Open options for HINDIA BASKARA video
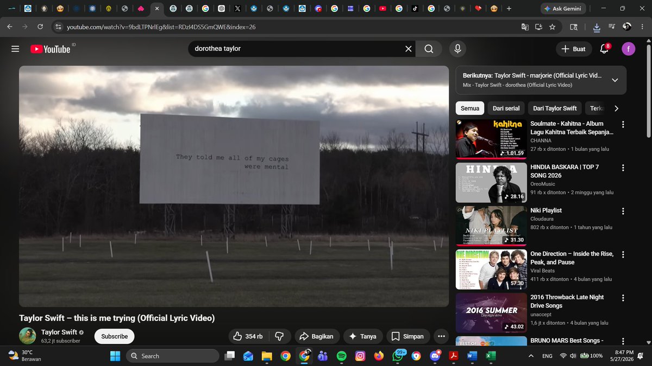 pyautogui.click(x=623, y=168)
